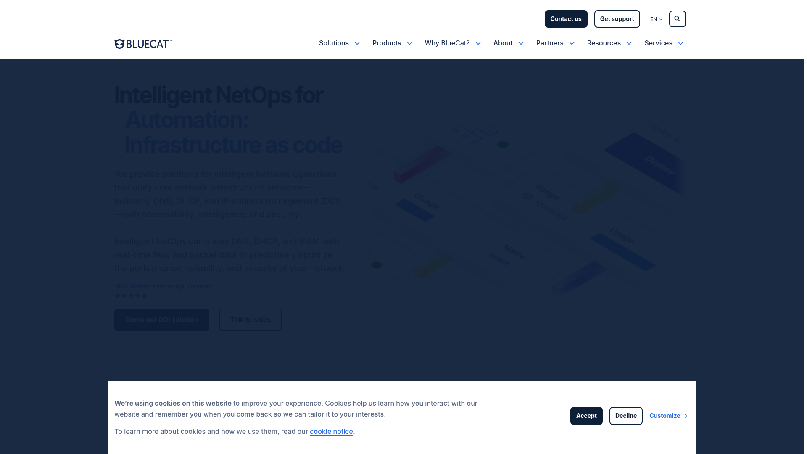Click Talk to sales
Viewport: 807px width, 454px height.
(x=250, y=319)
